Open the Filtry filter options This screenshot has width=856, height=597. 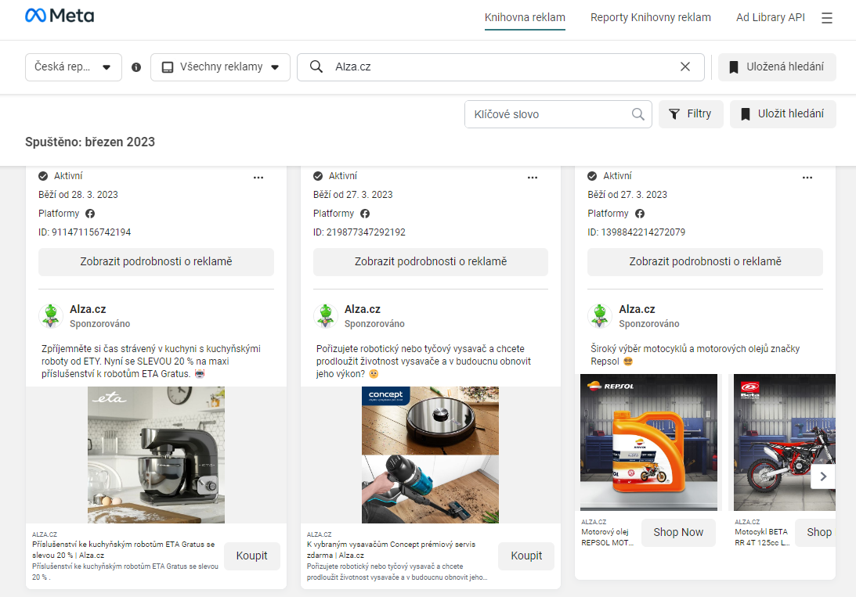pyautogui.click(x=690, y=114)
